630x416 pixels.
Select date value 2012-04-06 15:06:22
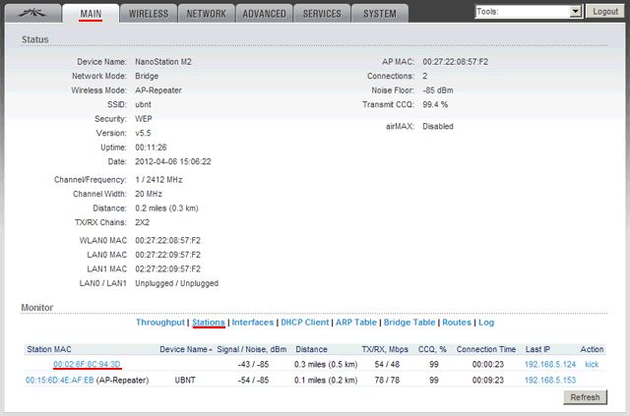[x=173, y=161]
